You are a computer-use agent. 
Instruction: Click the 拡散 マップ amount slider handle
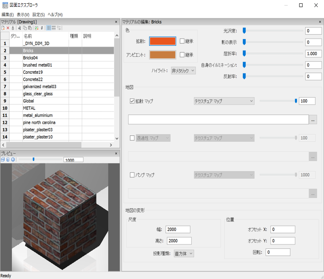(296, 101)
